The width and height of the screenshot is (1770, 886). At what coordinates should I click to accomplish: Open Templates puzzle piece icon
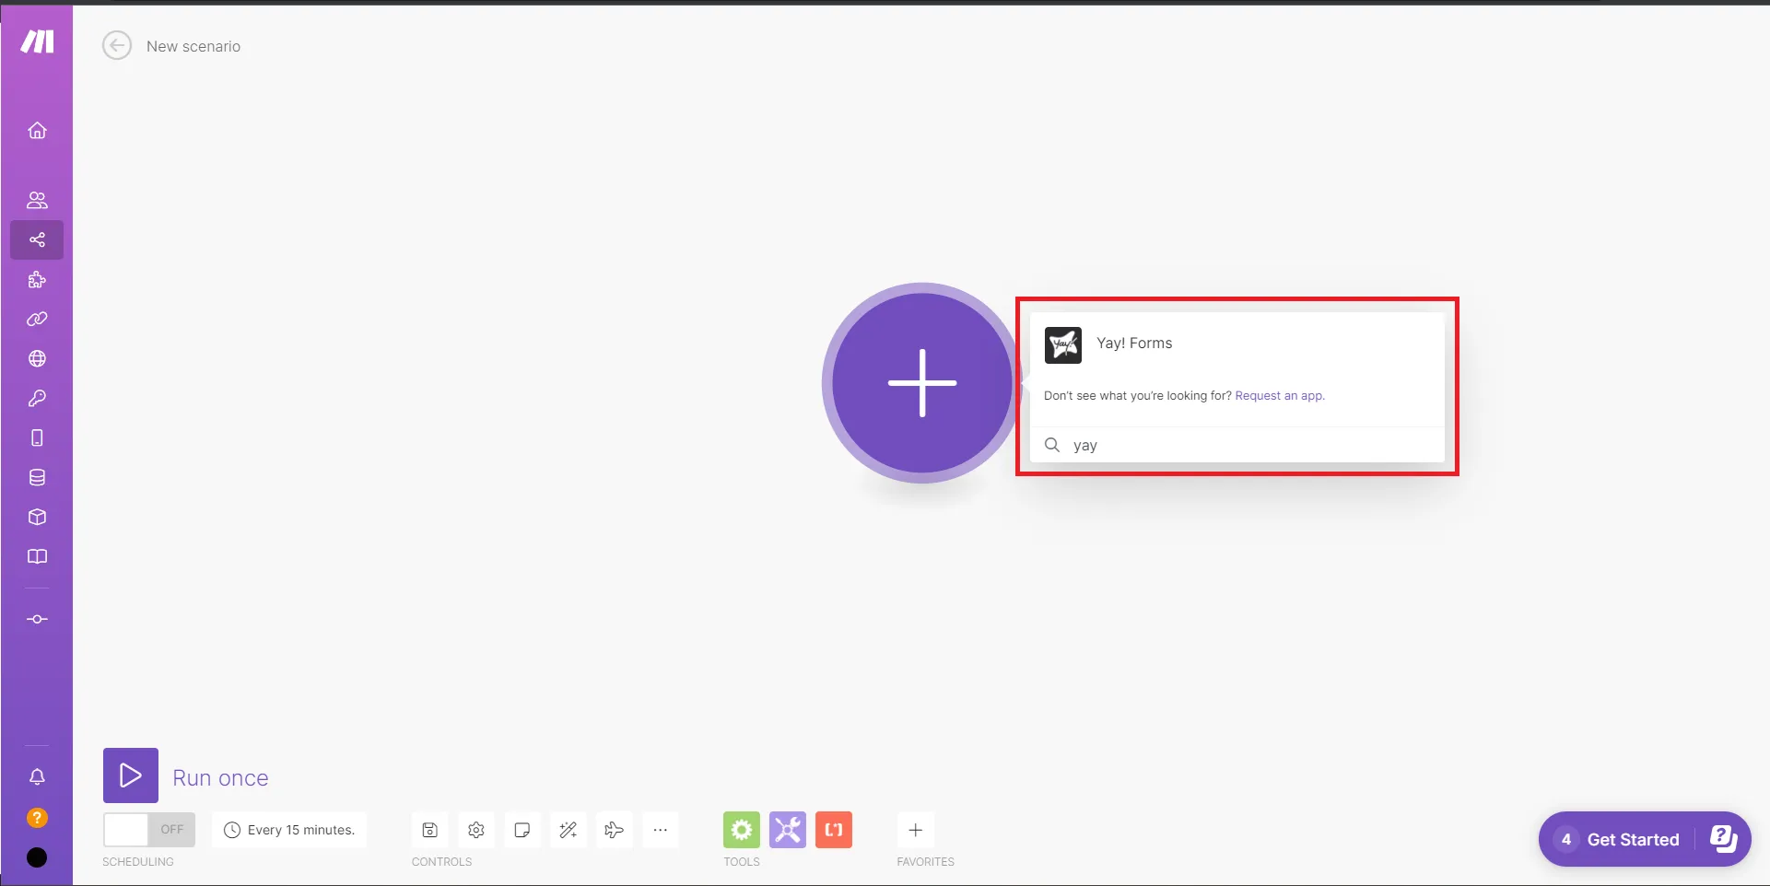coord(37,280)
